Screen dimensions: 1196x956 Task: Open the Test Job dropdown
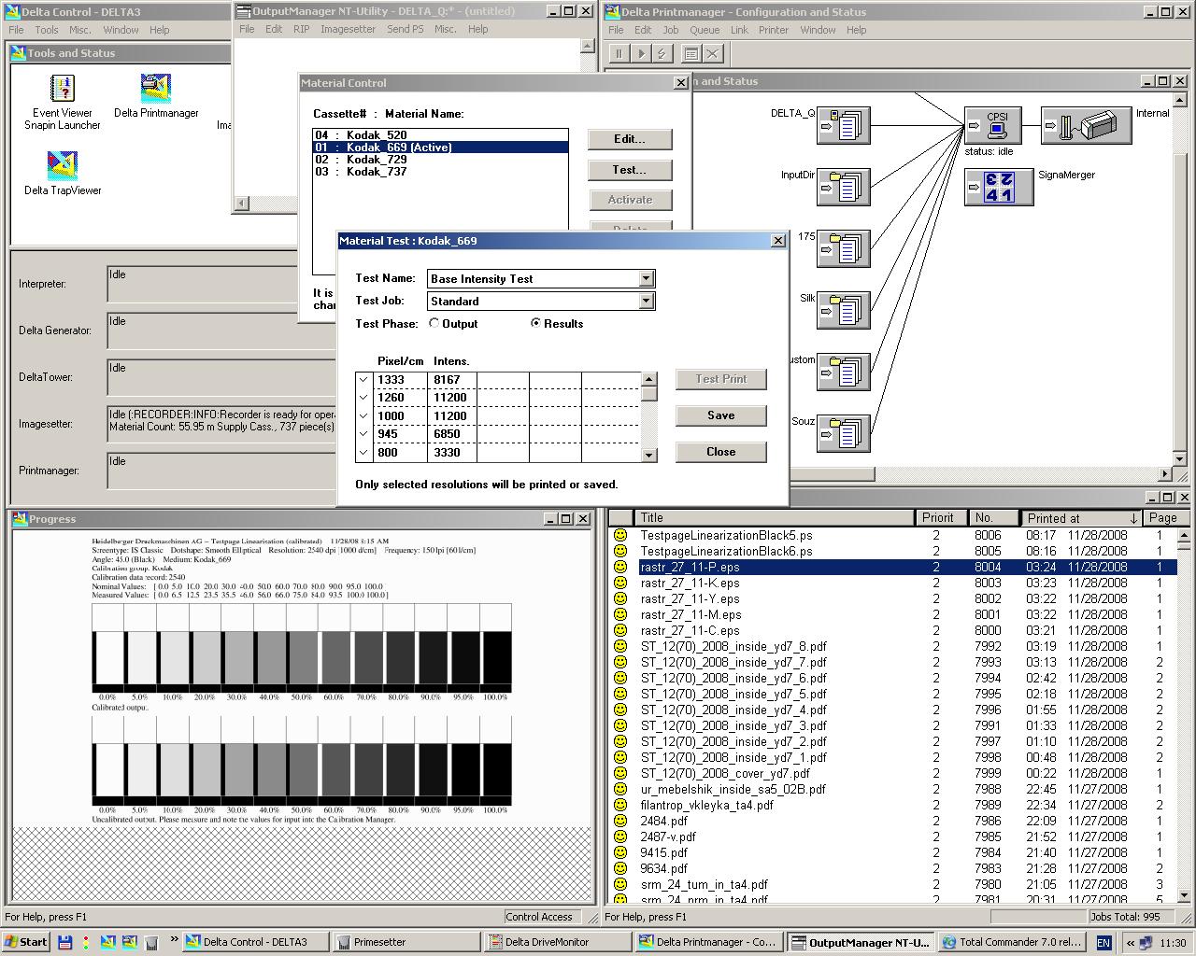click(x=646, y=301)
